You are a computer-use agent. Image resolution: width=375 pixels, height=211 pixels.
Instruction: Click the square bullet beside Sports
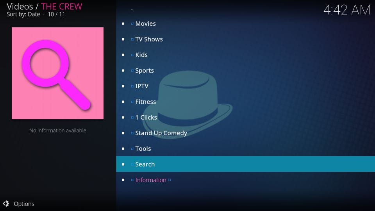pos(123,71)
